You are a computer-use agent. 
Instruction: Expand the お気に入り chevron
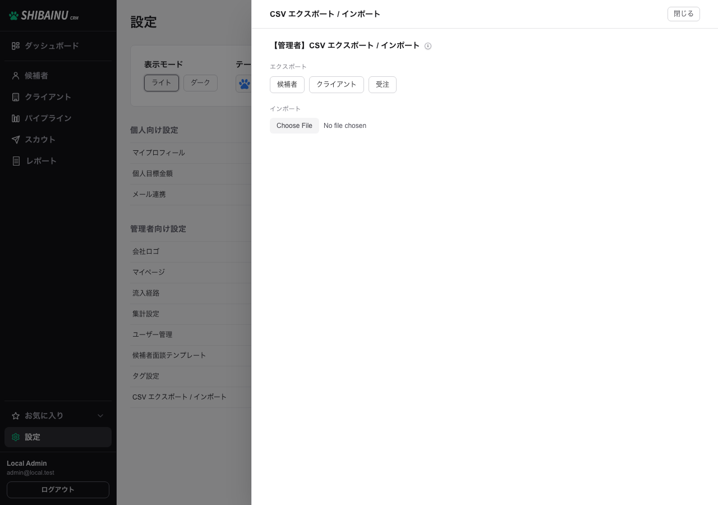click(x=100, y=415)
